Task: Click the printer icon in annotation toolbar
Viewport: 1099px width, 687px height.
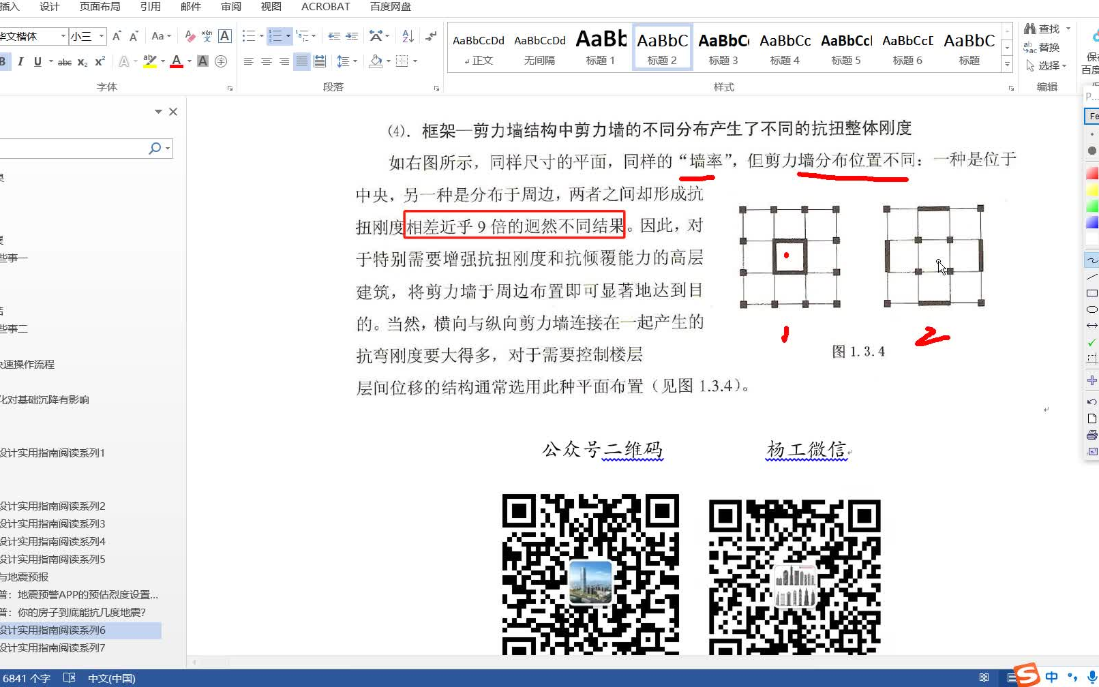Action: [x=1092, y=435]
